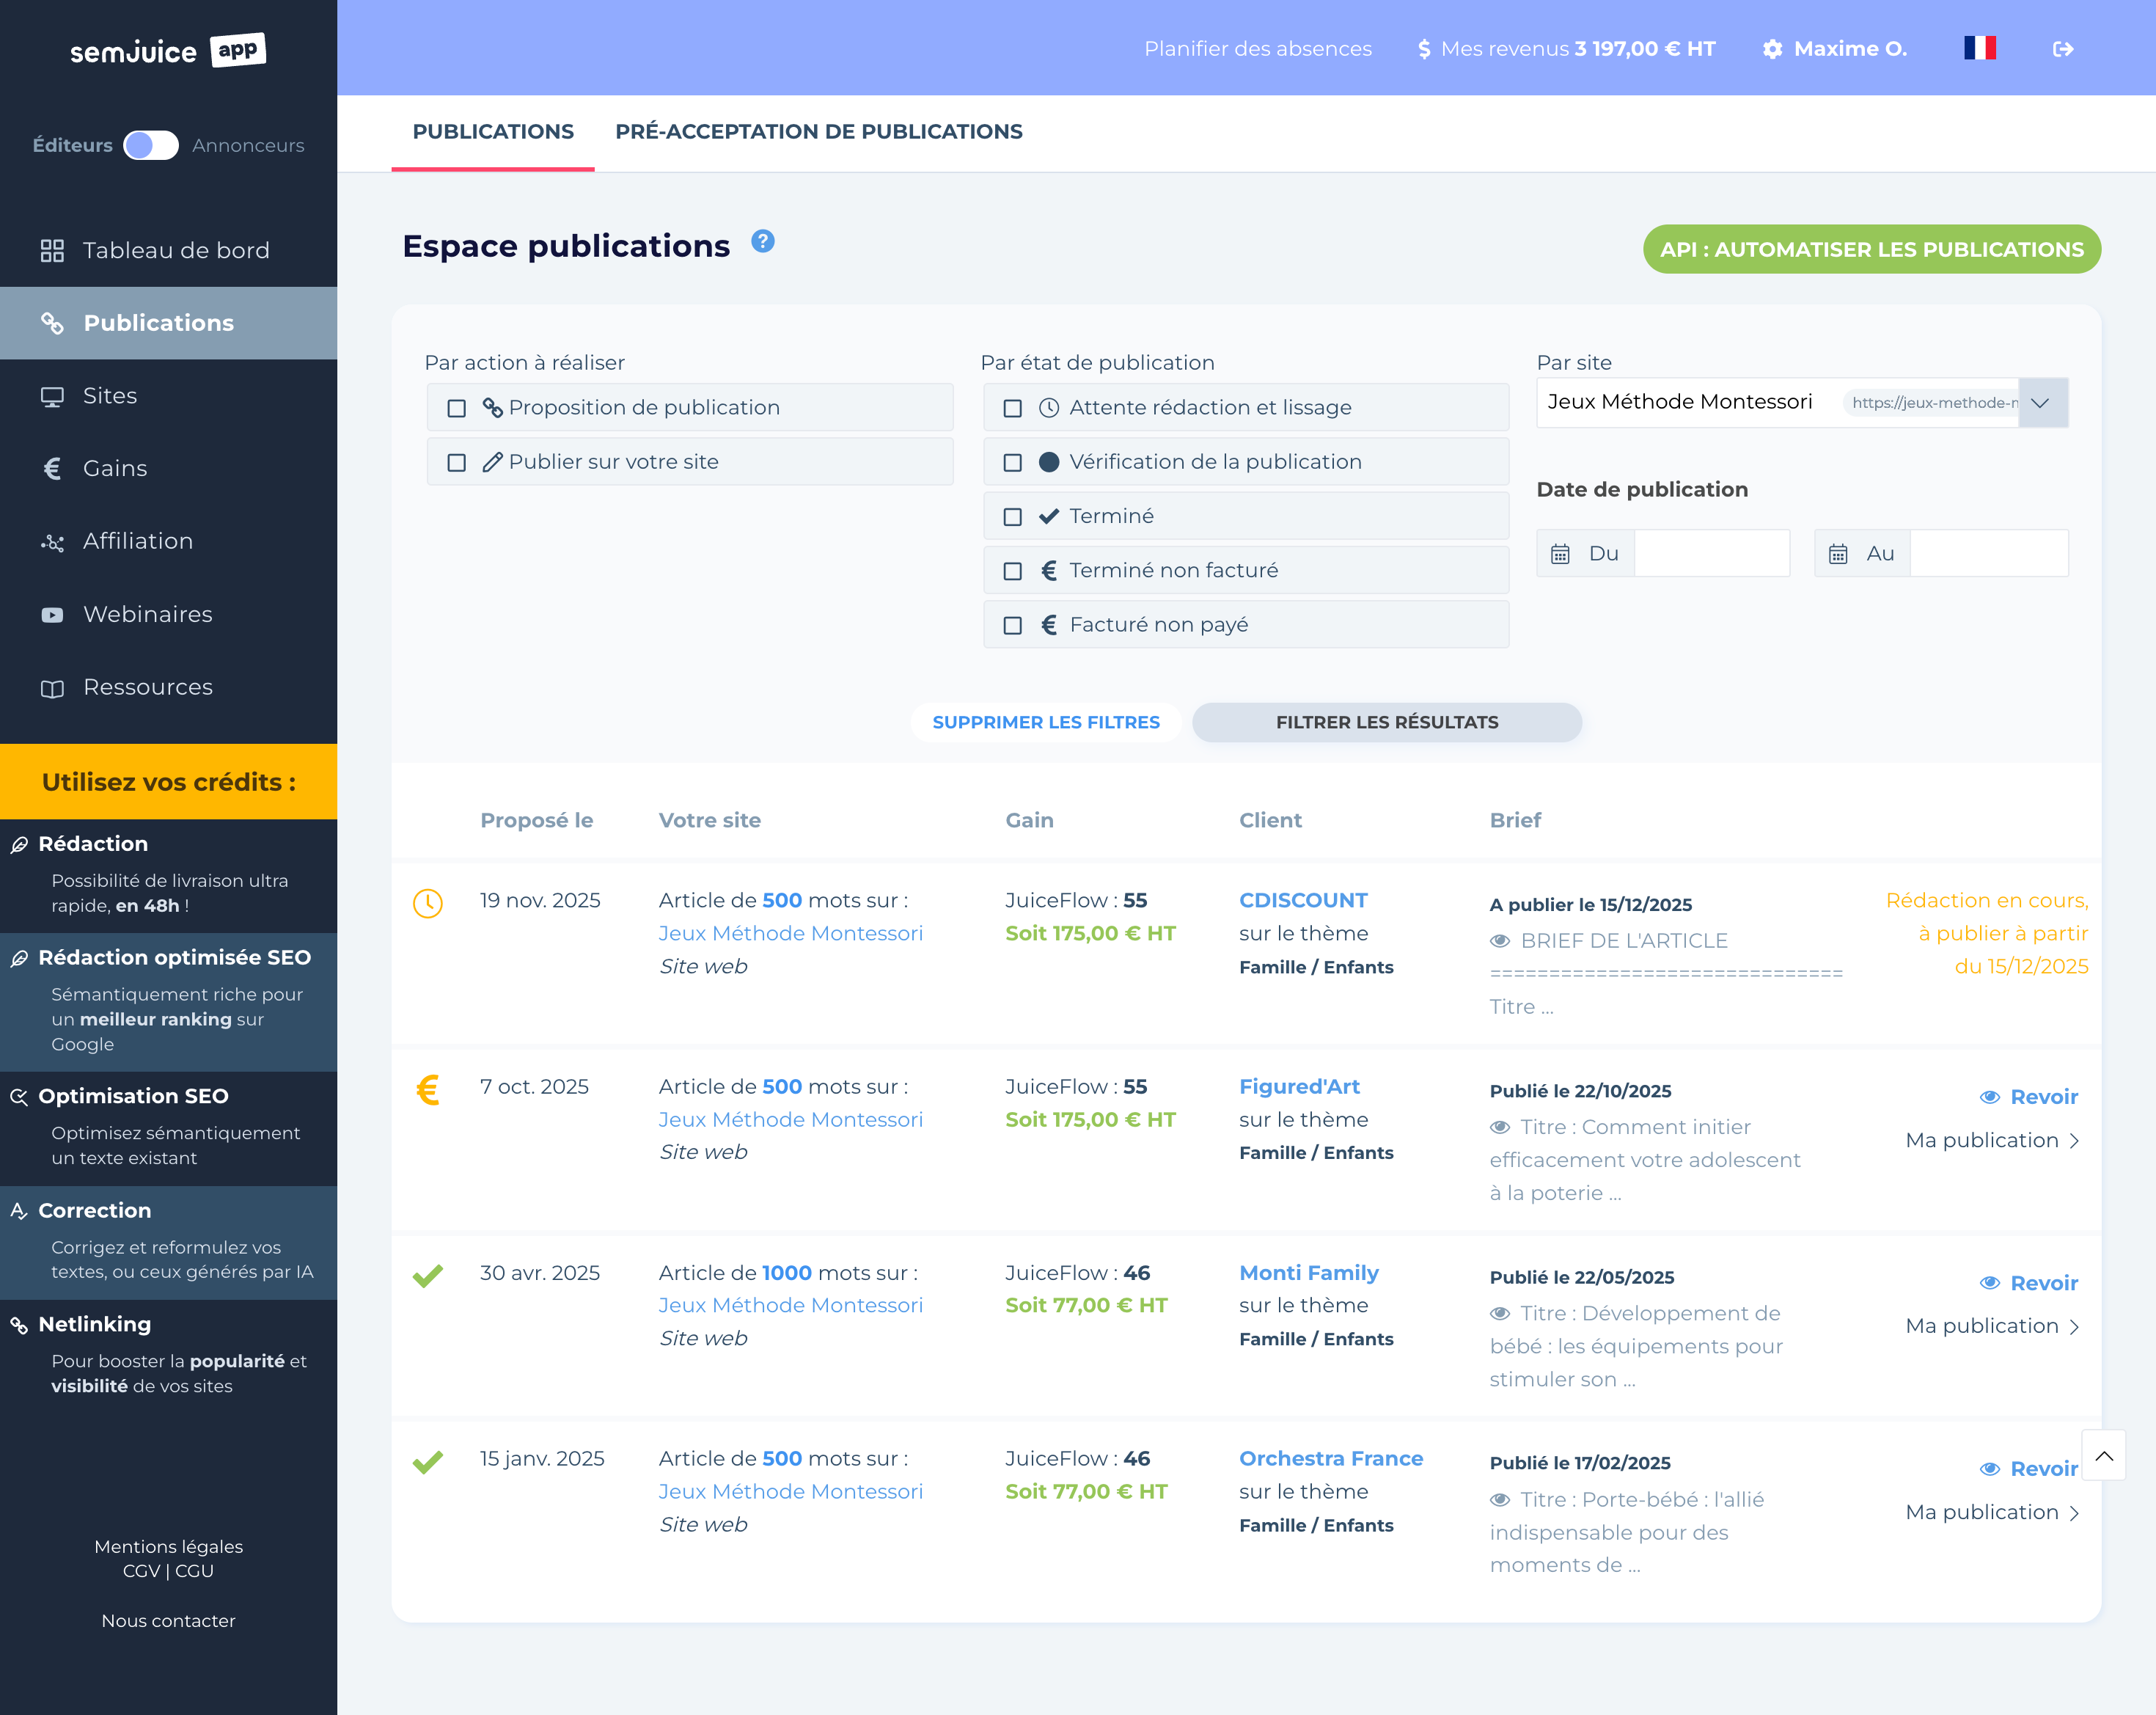Click the French flag language icon

point(1979,48)
